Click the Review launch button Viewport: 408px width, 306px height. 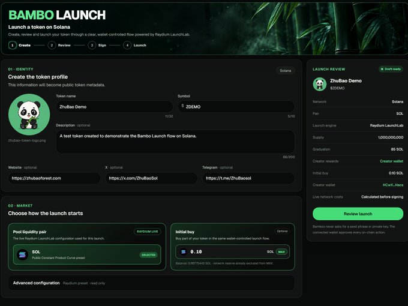[358, 214]
